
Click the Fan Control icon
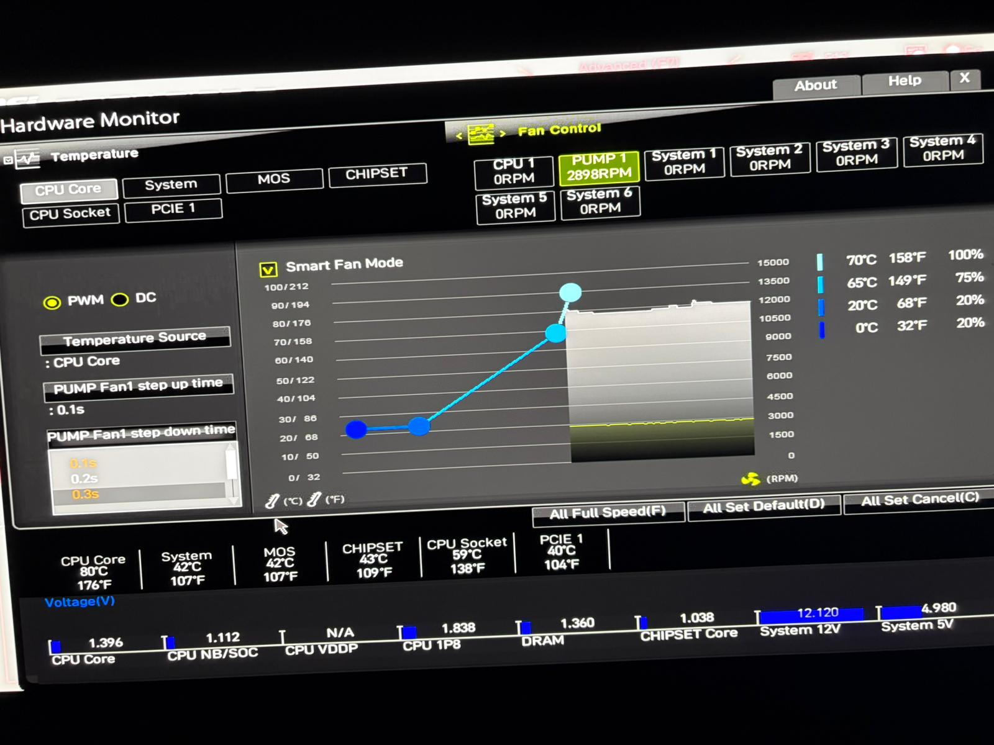(481, 133)
